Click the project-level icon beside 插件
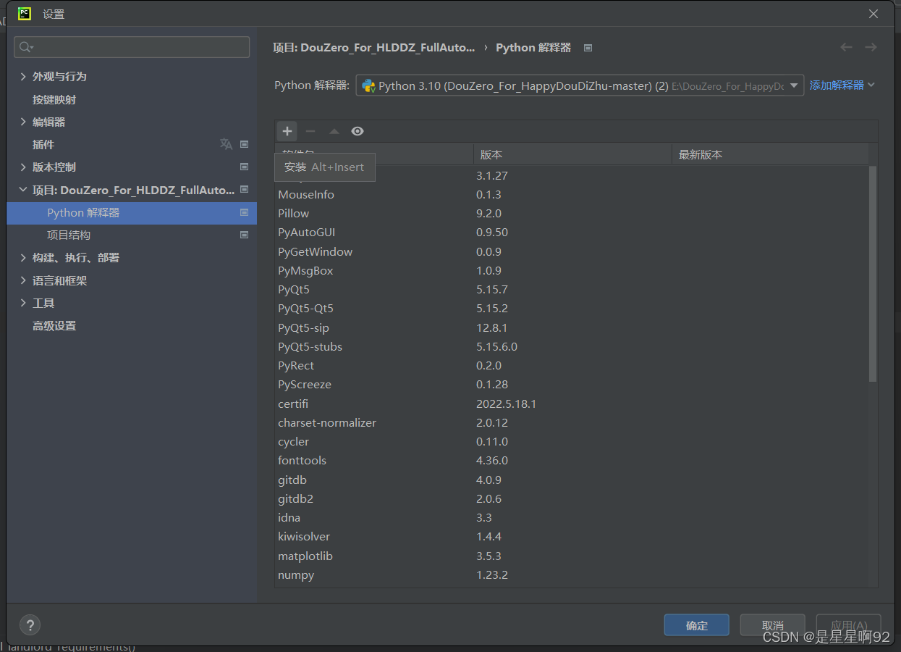 pyautogui.click(x=244, y=144)
